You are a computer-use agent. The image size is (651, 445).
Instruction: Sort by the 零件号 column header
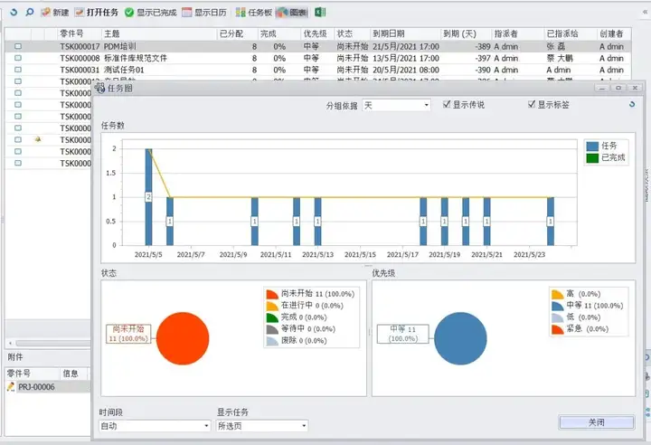pos(79,33)
